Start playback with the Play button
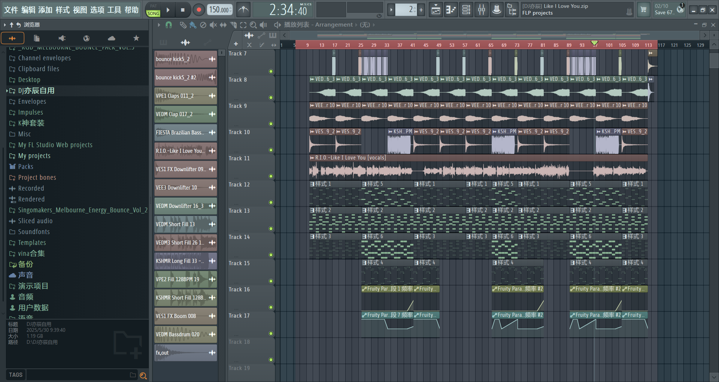This screenshot has width=719, height=382. [168, 10]
